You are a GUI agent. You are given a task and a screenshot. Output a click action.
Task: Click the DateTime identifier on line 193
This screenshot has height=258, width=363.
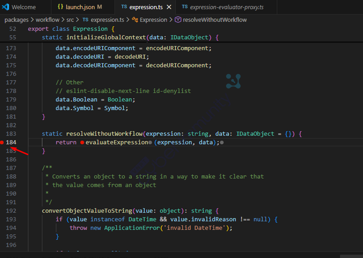coord(142,220)
